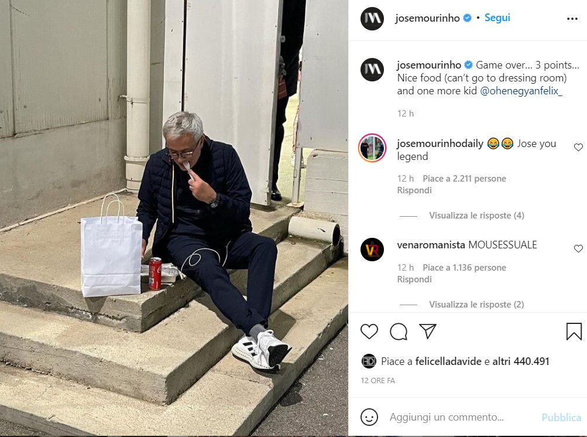
Task: Follow account with Segui button
Action: coord(497,18)
